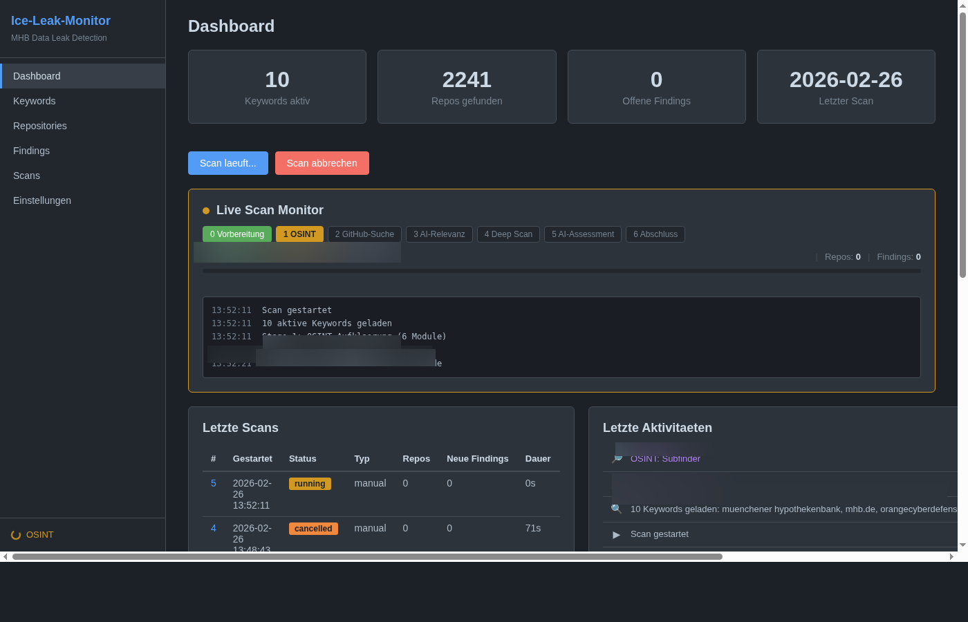
Task: Select the 6 Abschluss stage badge
Action: pyautogui.click(x=655, y=234)
